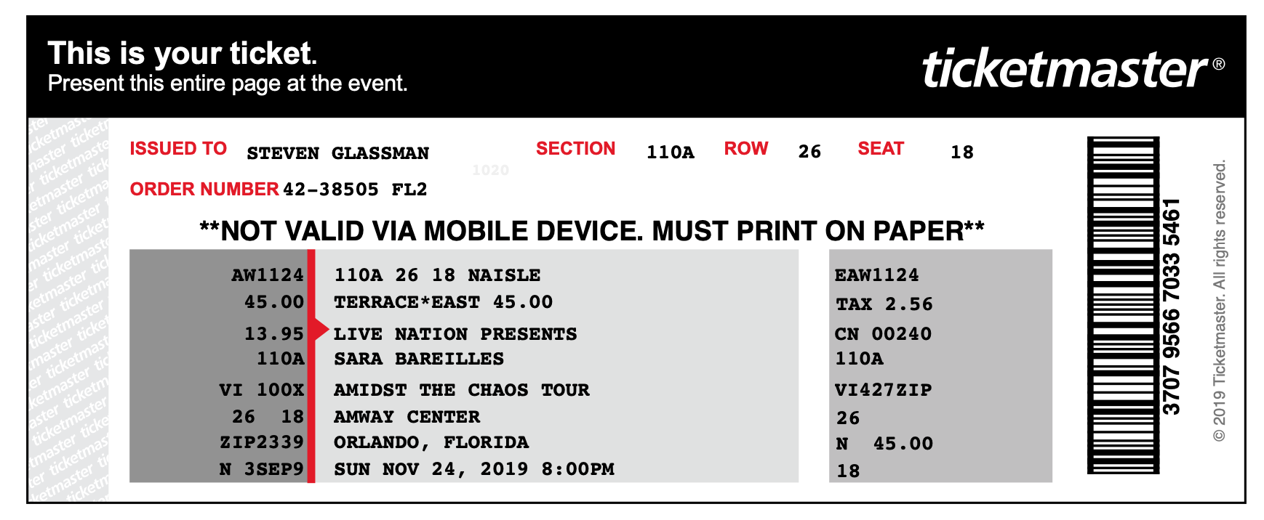The width and height of the screenshot is (1264, 520).
Task: Click the SEAT label
Action: [881, 149]
